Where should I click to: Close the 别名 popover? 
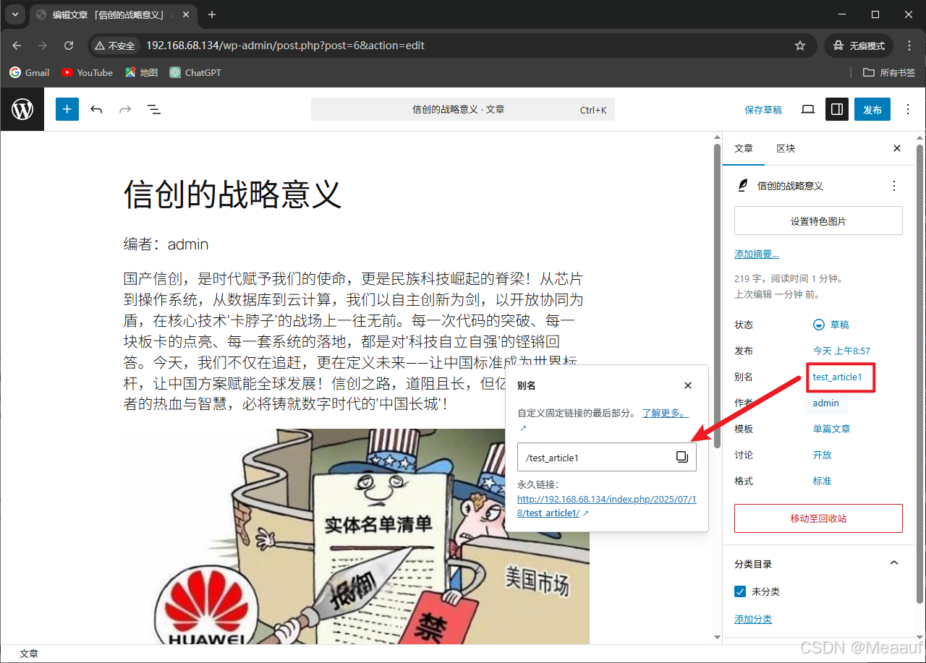(688, 385)
